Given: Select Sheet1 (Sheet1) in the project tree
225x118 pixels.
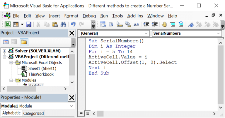Looking at the screenshot, I should [x=42, y=68].
